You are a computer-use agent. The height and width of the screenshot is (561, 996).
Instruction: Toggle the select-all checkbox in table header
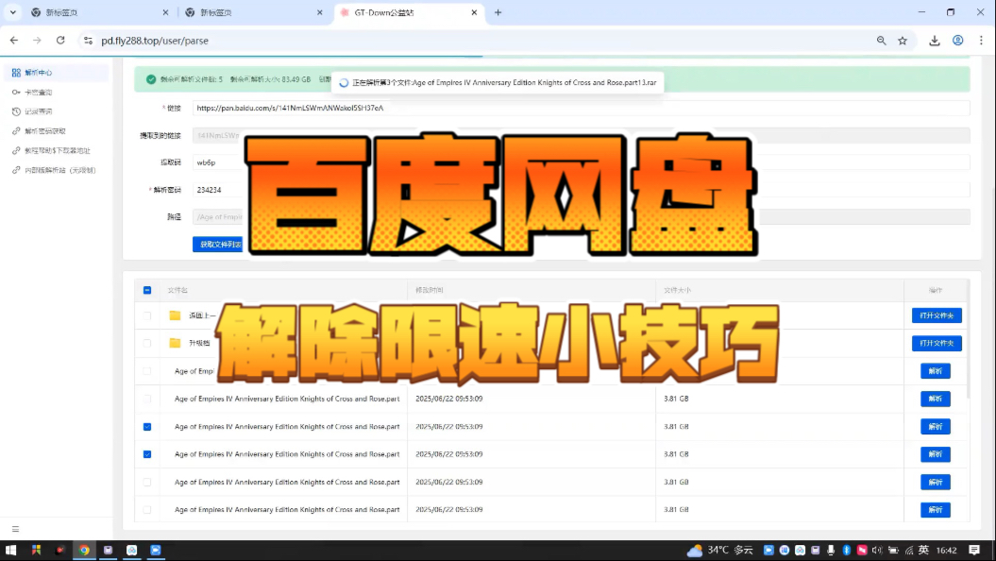146,290
